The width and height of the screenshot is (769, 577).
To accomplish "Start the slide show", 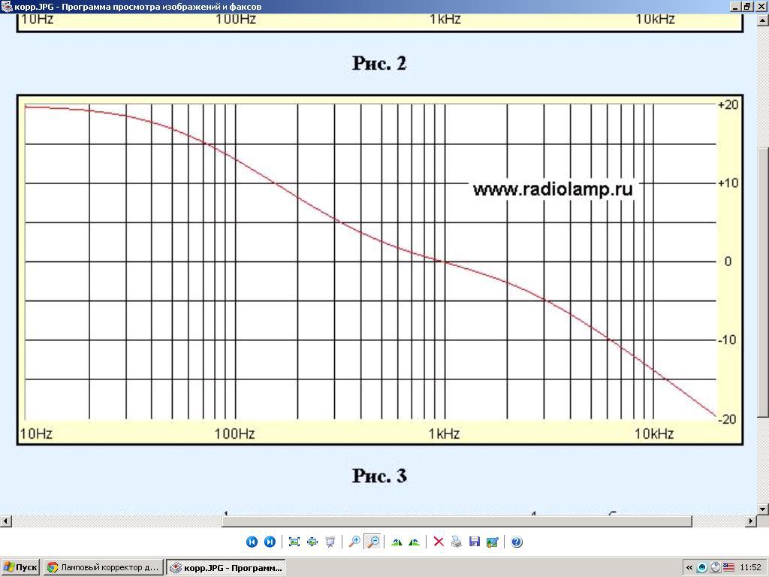I will pyautogui.click(x=330, y=542).
